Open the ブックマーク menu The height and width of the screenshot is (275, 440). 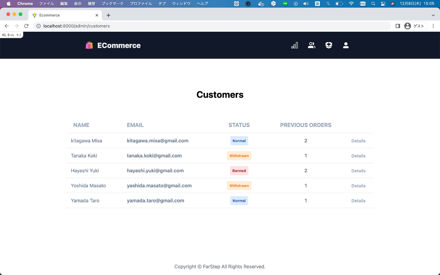click(x=112, y=3)
